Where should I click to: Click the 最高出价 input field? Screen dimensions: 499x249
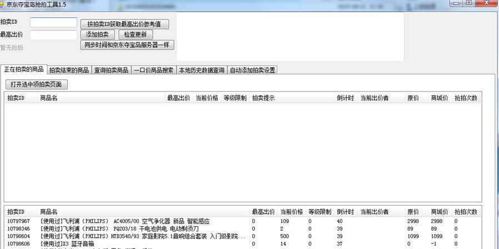[53, 35]
